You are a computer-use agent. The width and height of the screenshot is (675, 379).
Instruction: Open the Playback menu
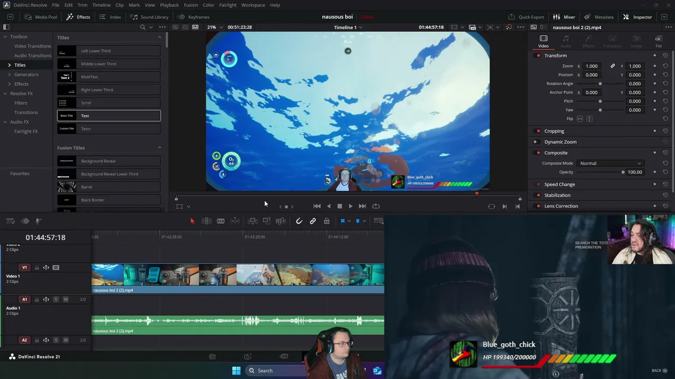click(169, 5)
